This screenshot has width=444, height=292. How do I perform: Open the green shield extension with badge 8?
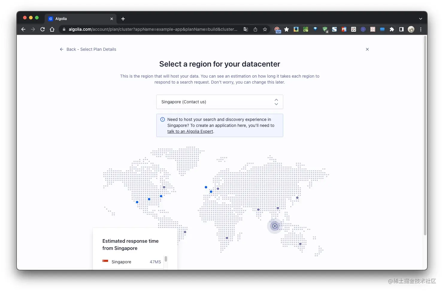tap(325, 30)
